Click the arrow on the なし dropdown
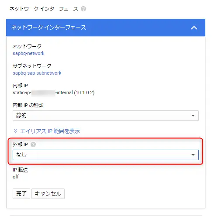The image size is (218, 216). 193,155
